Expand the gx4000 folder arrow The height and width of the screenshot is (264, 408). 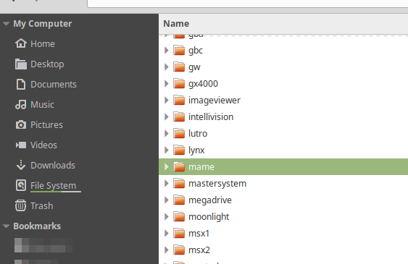(167, 84)
